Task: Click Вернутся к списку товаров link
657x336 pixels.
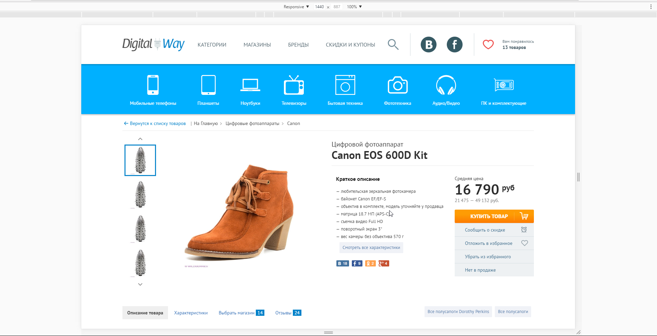Action: [x=155, y=124]
